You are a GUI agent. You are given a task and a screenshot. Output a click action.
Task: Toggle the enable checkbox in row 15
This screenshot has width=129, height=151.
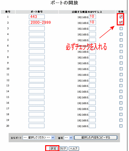tap(121, 97)
